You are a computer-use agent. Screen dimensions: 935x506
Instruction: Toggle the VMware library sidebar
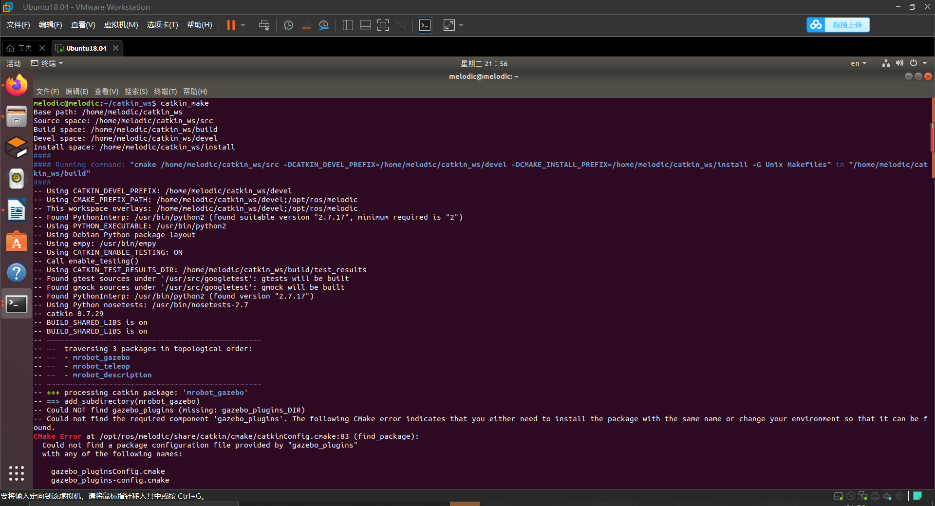click(x=348, y=25)
